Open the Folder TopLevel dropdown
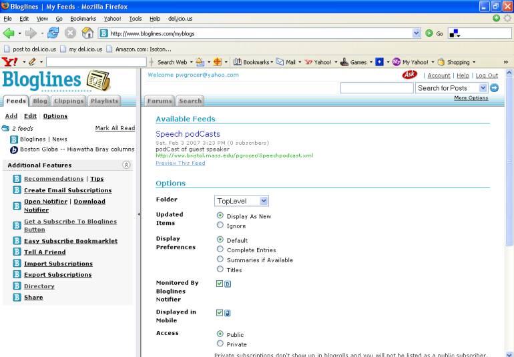The image size is (514, 357). pos(241,201)
